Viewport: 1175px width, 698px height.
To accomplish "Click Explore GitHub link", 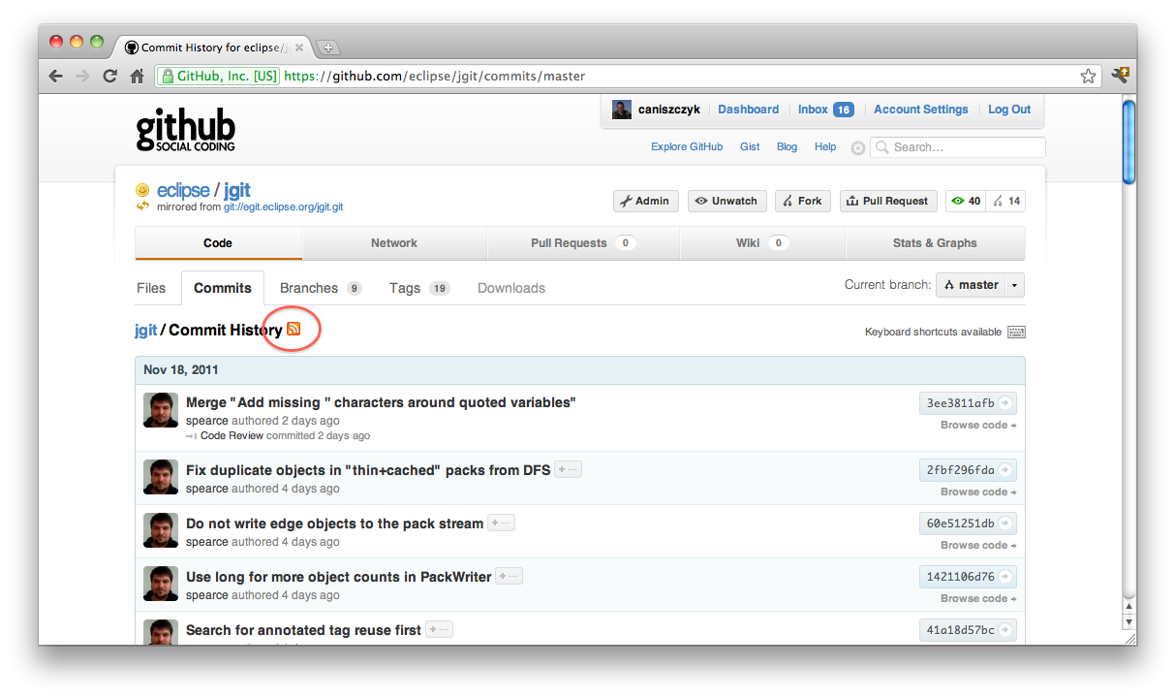I will tap(687, 147).
